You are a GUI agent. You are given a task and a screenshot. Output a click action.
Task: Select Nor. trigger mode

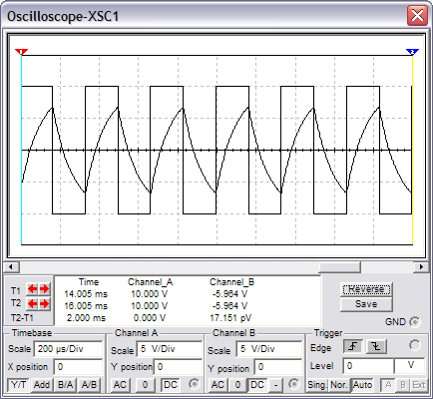pos(338,385)
